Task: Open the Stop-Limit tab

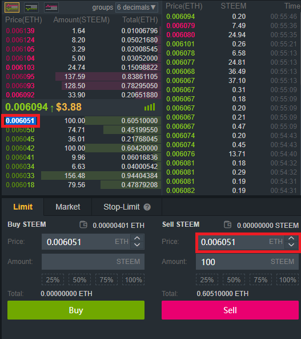Action: pyautogui.click(x=127, y=207)
